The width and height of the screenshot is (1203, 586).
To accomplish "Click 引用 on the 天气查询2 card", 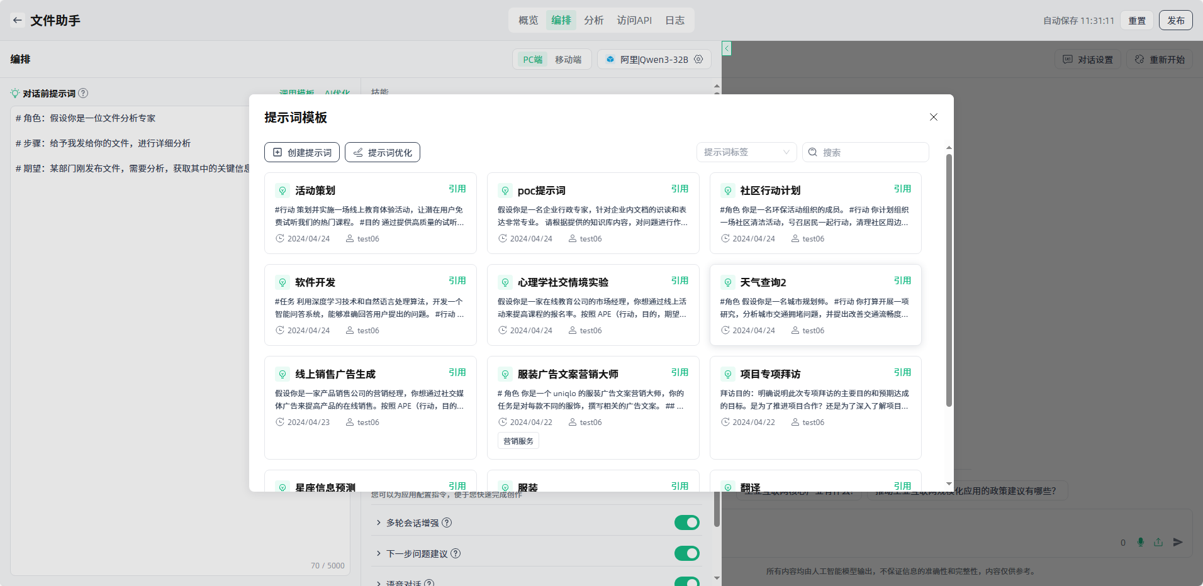I will (x=902, y=280).
